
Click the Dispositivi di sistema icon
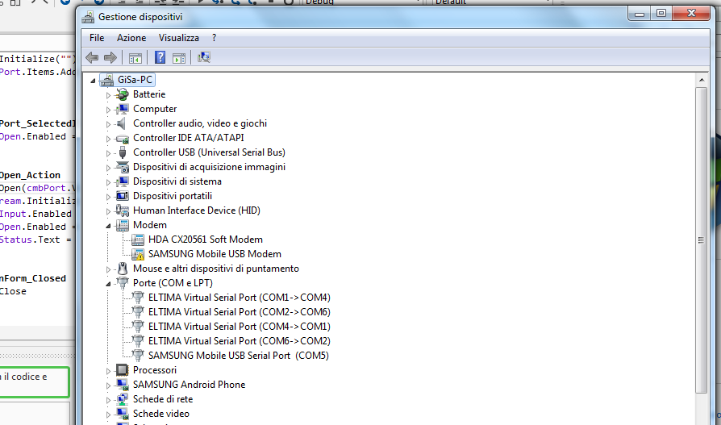pyautogui.click(x=123, y=181)
